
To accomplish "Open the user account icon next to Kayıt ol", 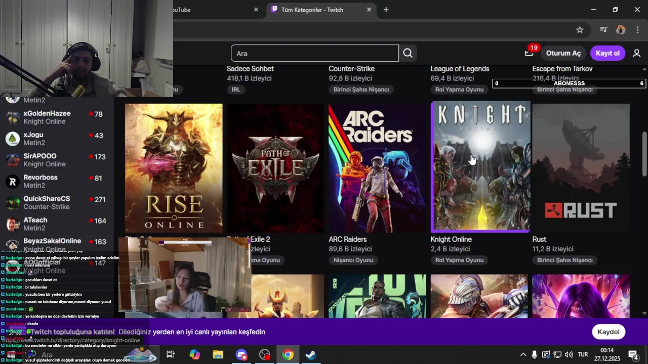I will 637,53.
